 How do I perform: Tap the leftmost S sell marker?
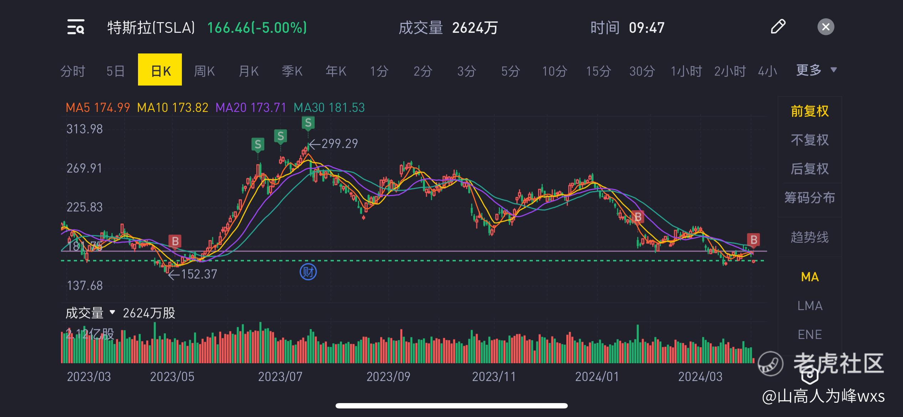tap(257, 144)
